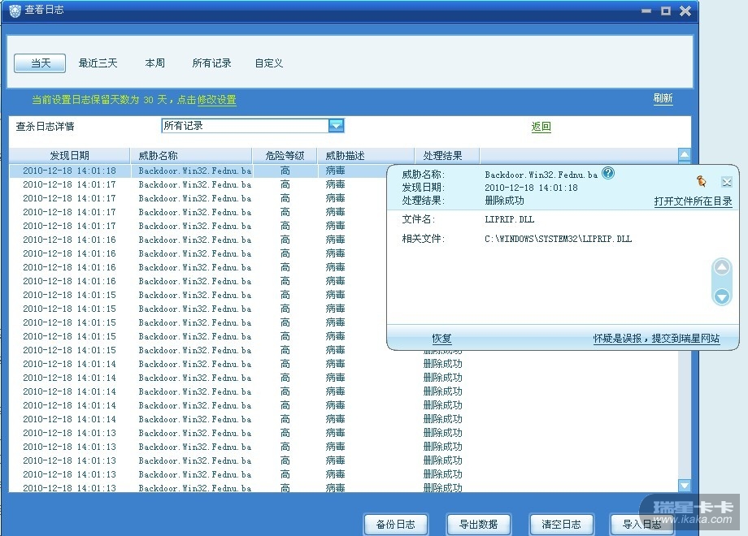Screen dimensions: 748x536
Task: Click the log list scroll-up arrow
Action: 684,154
